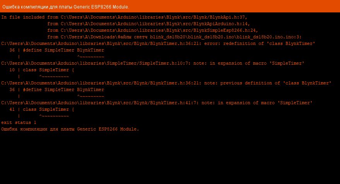Click the blink_ds18b20.ino.ino:3 include line

coord(174,37)
